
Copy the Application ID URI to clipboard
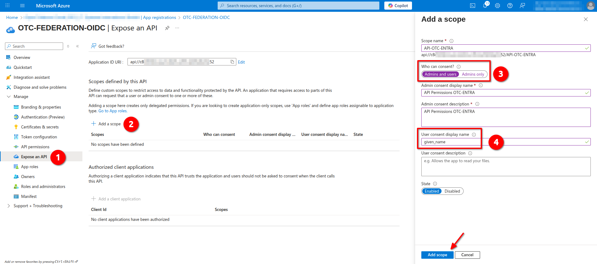pyautogui.click(x=232, y=62)
